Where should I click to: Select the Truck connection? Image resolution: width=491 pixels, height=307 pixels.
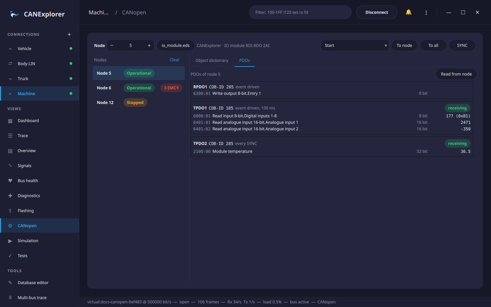tap(40, 79)
